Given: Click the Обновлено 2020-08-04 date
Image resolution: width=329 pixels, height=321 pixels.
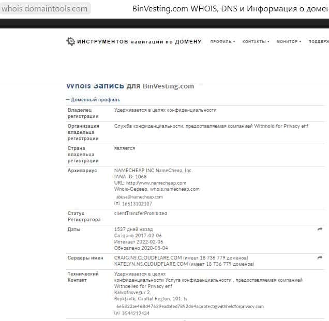Looking at the screenshot, I should point(141,248).
